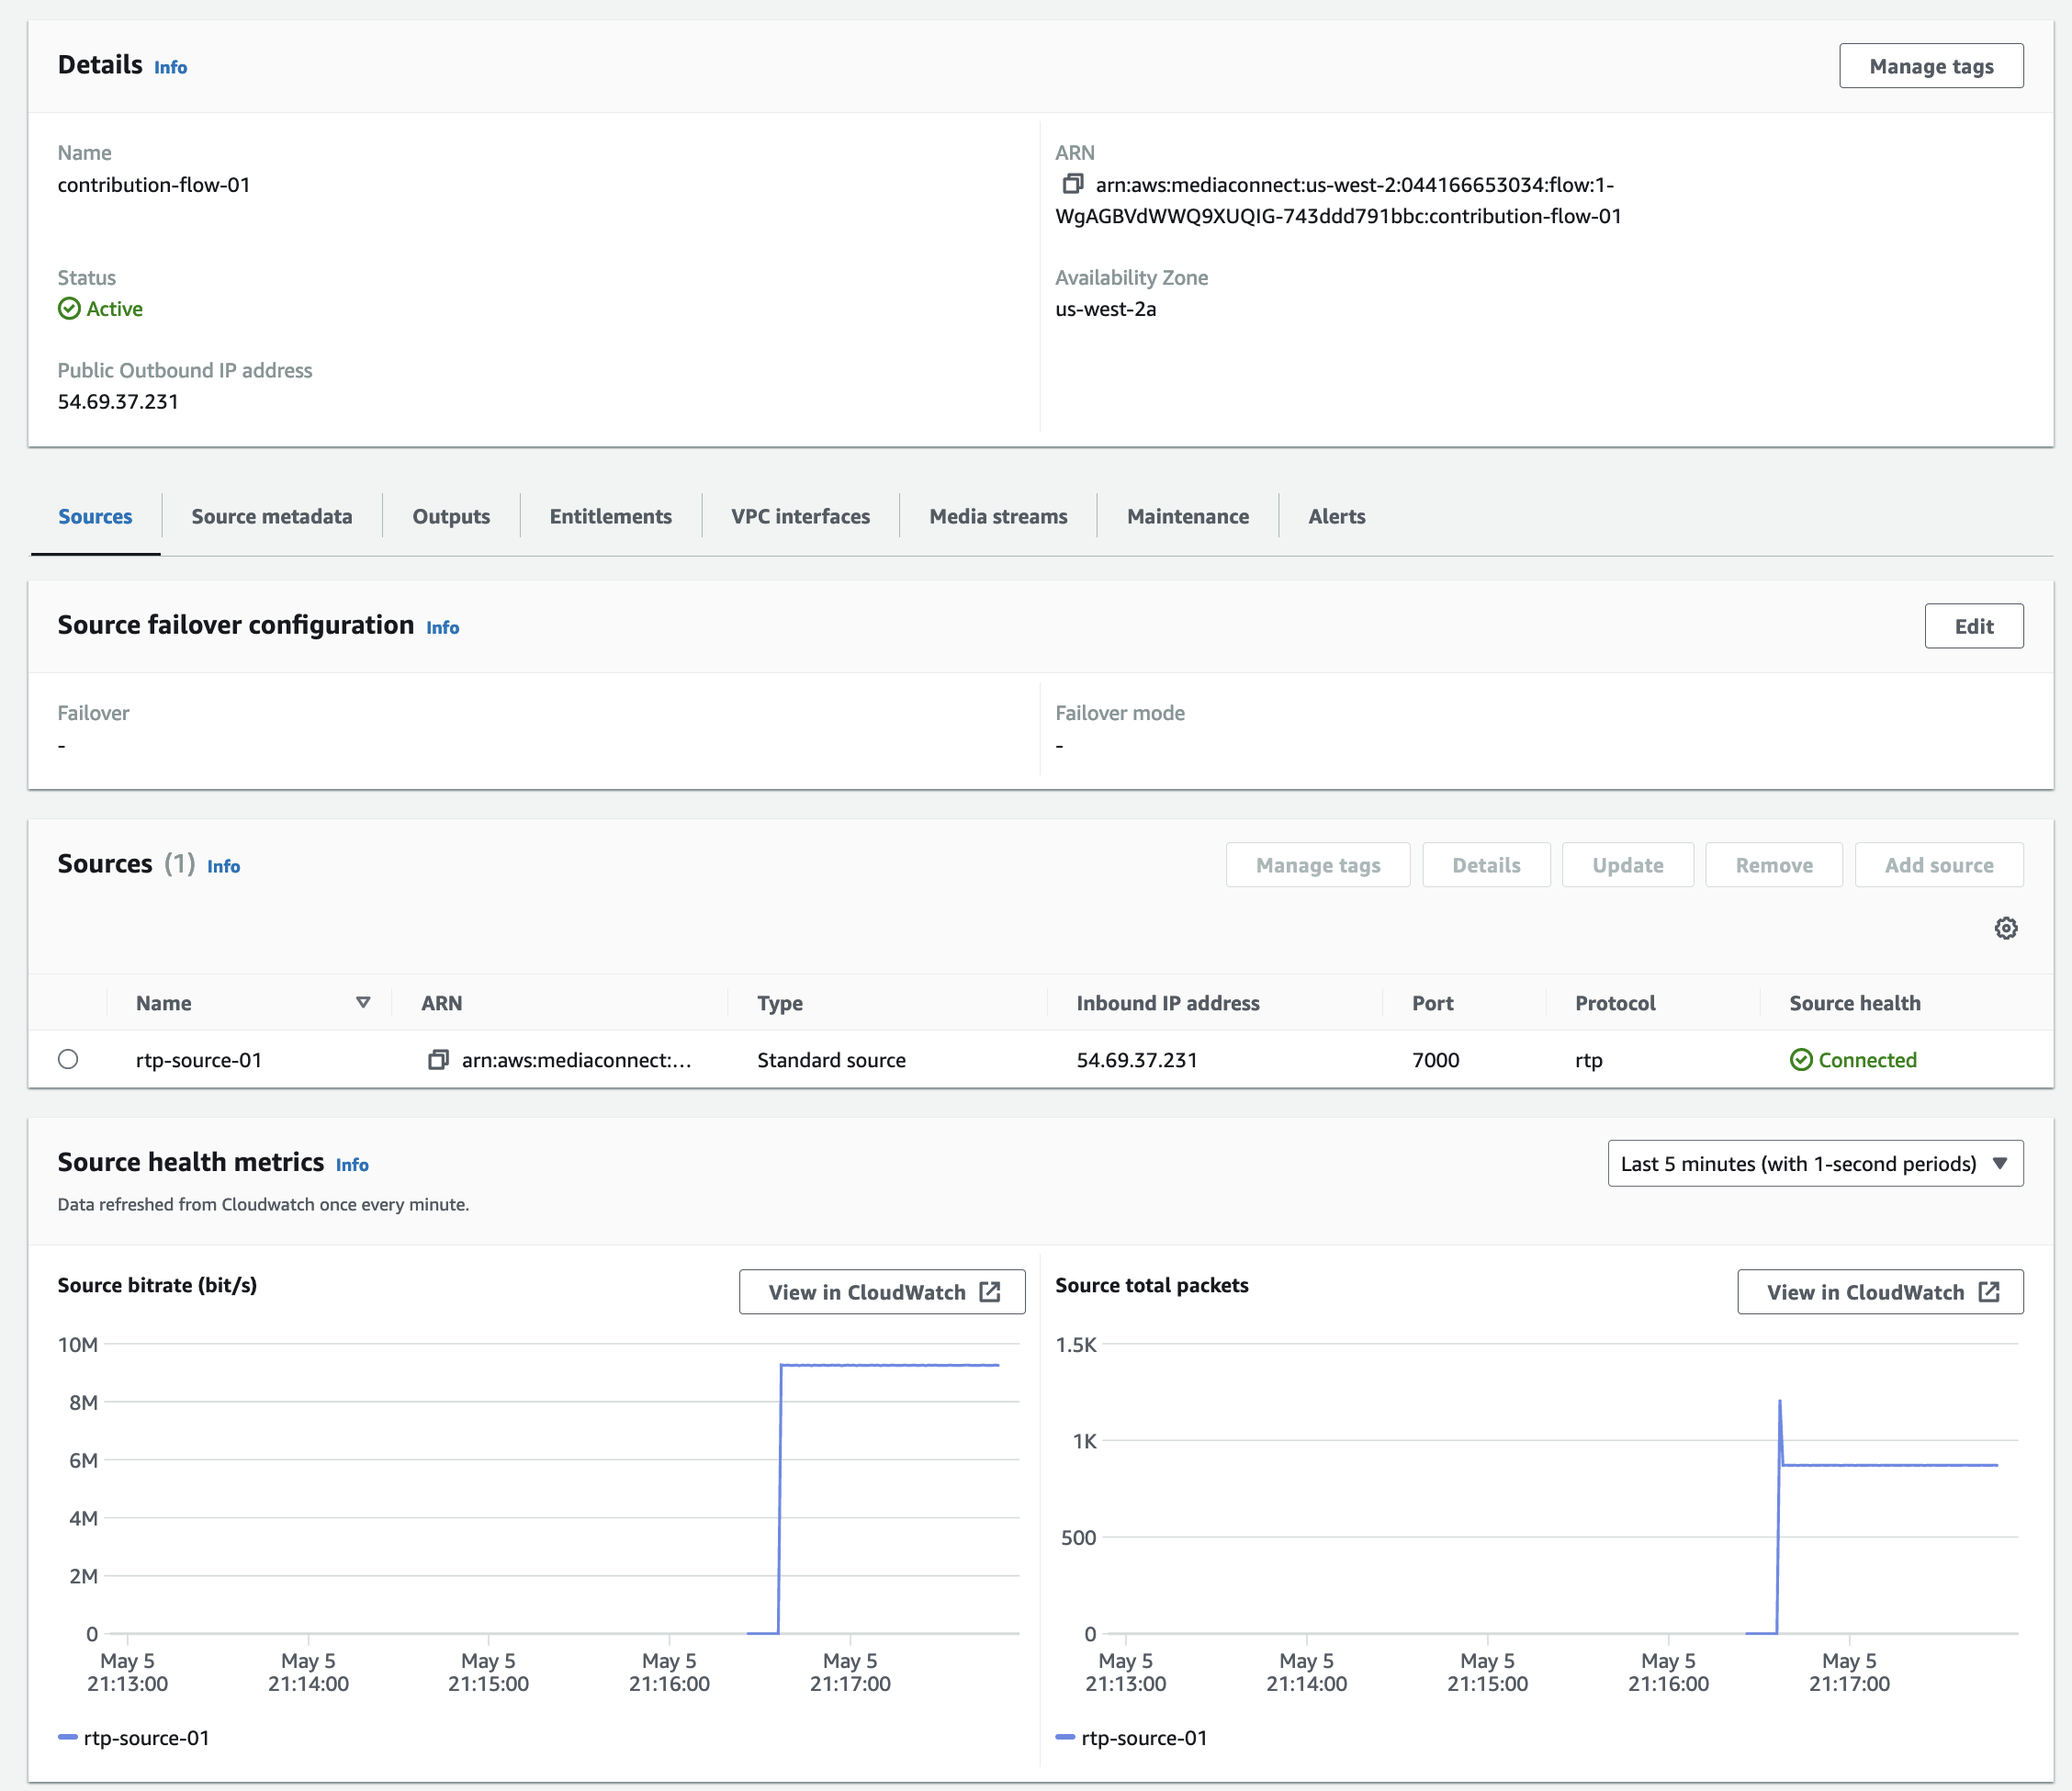Copy rtp-source-01 ARN using copy icon
Viewport: 2072px width, 1791px height.
pyautogui.click(x=438, y=1060)
